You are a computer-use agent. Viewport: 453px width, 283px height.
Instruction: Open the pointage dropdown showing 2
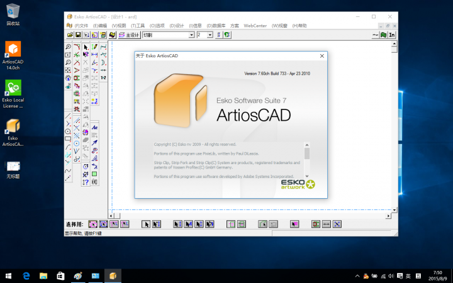[210, 35]
